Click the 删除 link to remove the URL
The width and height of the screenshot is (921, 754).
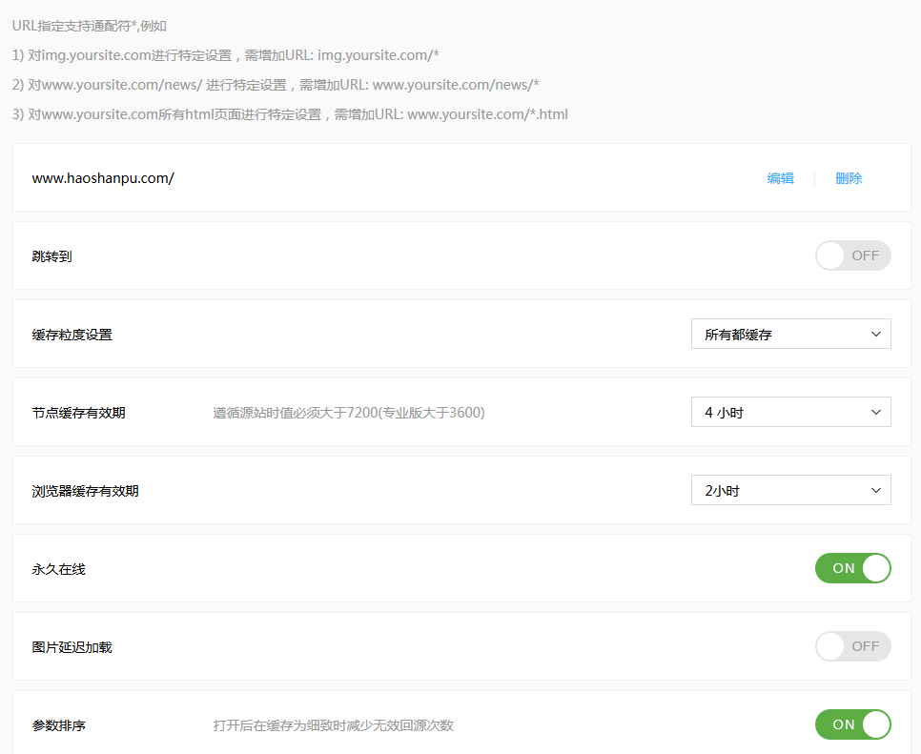click(x=849, y=178)
